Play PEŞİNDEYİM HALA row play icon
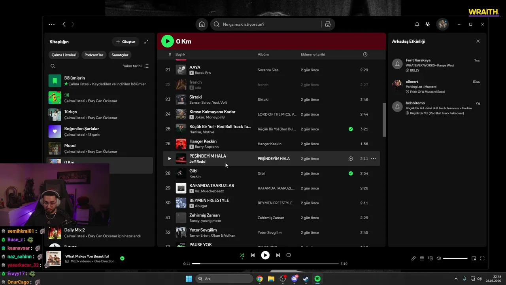This screenshot has height=285, width=506. pos(169,159)
